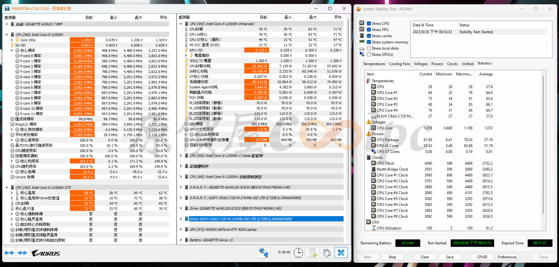Expand the 核心有效頻率 row
The height and width of the screenshot is (267, 559).
tap(11, 130)
